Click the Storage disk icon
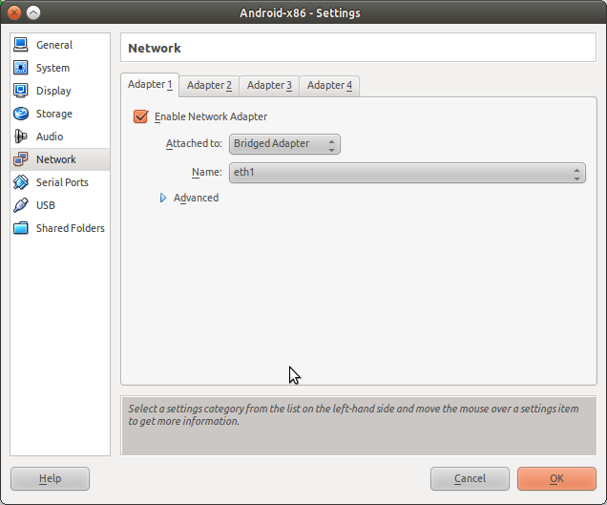Image resolution: width=607 pixels, height=505 pixels. tap(20, 114)
